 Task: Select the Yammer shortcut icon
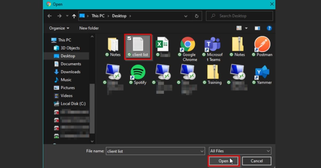pyautogui.click(x=262, y=72)
